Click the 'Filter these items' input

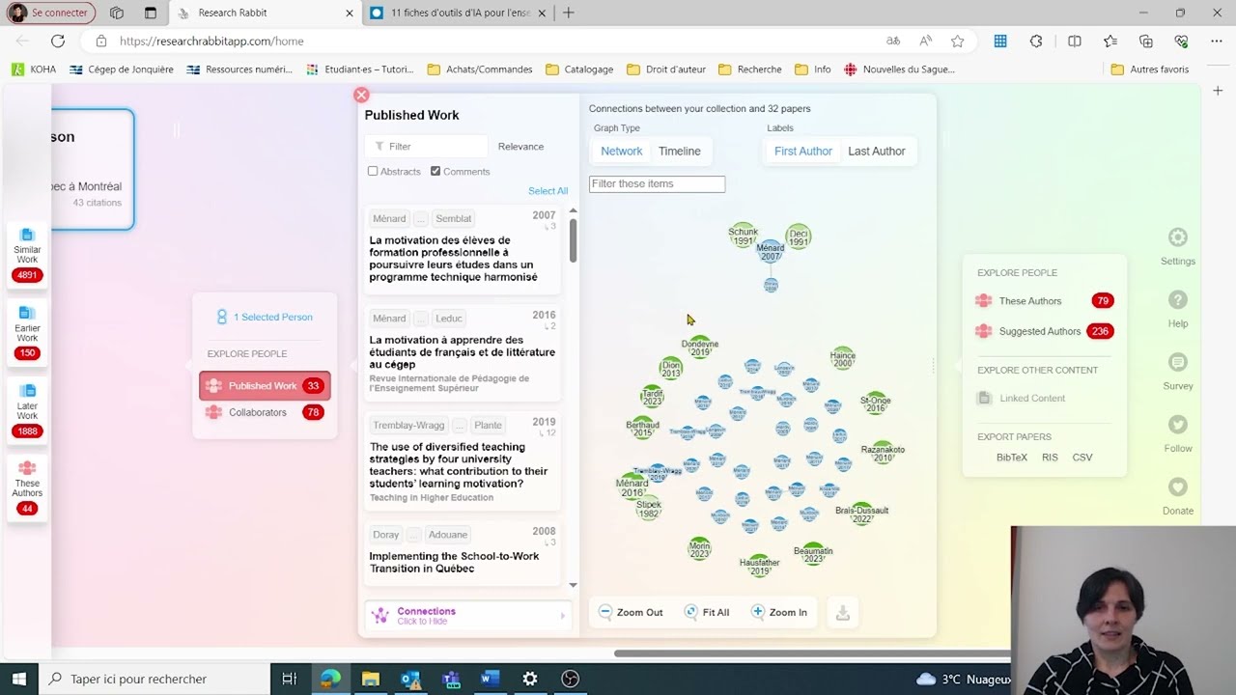point(657,183)
